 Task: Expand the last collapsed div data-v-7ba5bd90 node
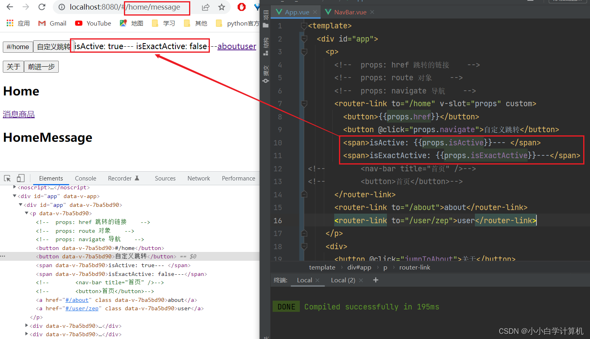tap(27, 334)
